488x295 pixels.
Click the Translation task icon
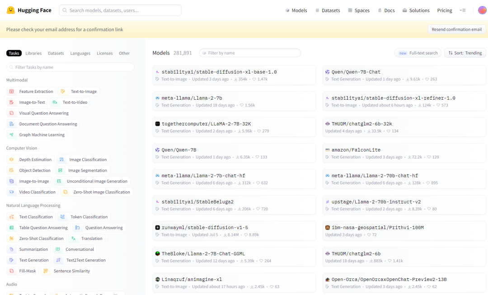(74, 239)
